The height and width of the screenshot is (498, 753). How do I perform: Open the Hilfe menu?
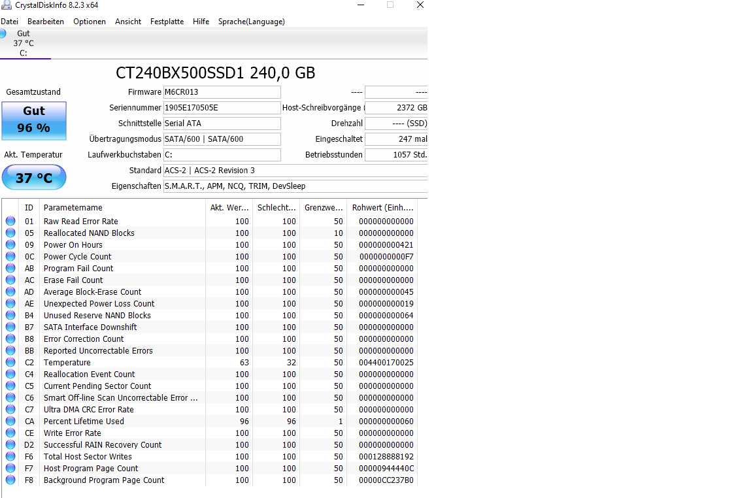(x=201, y=22)
